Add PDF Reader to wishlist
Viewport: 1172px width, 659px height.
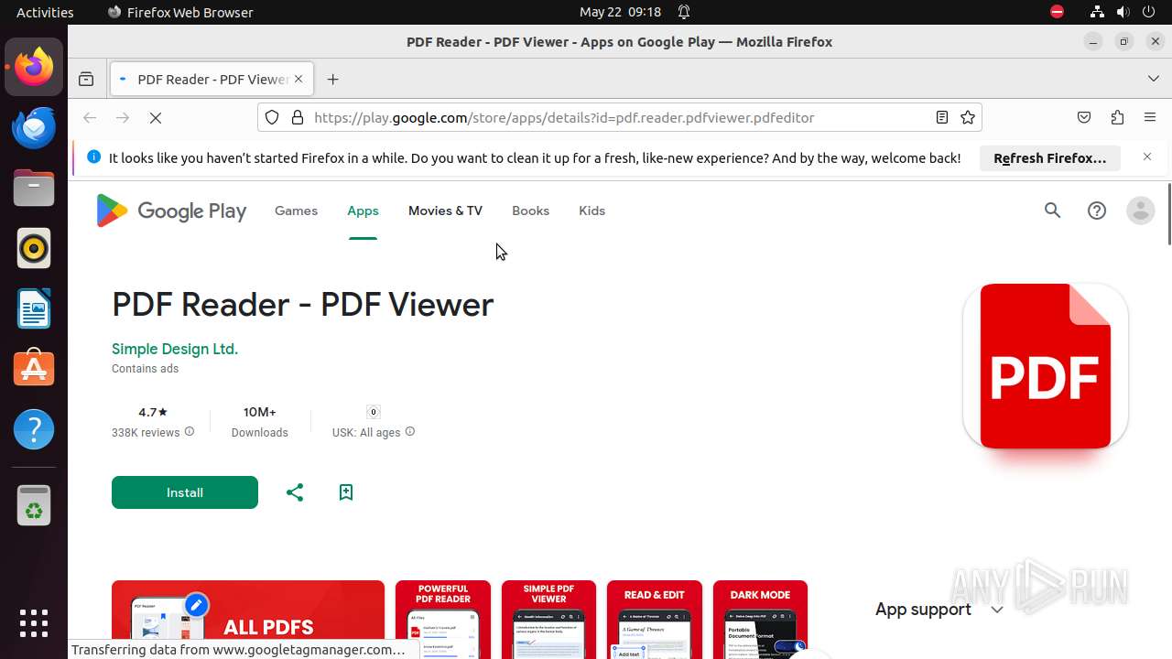[346, 492]
